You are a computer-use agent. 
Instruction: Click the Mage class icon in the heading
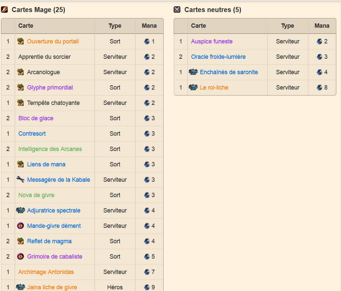(4, 10)
